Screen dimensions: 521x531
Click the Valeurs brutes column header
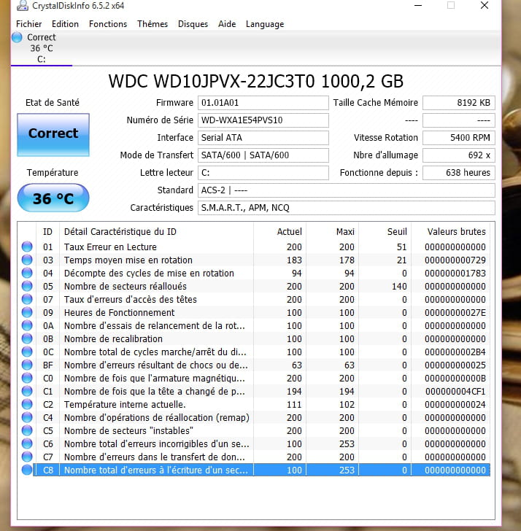(x=456, y=231)
